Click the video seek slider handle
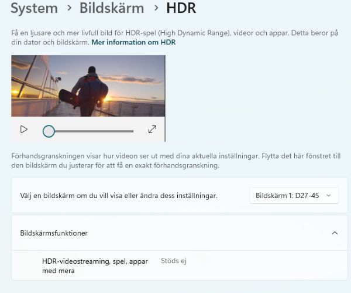 tap(49, 131)
